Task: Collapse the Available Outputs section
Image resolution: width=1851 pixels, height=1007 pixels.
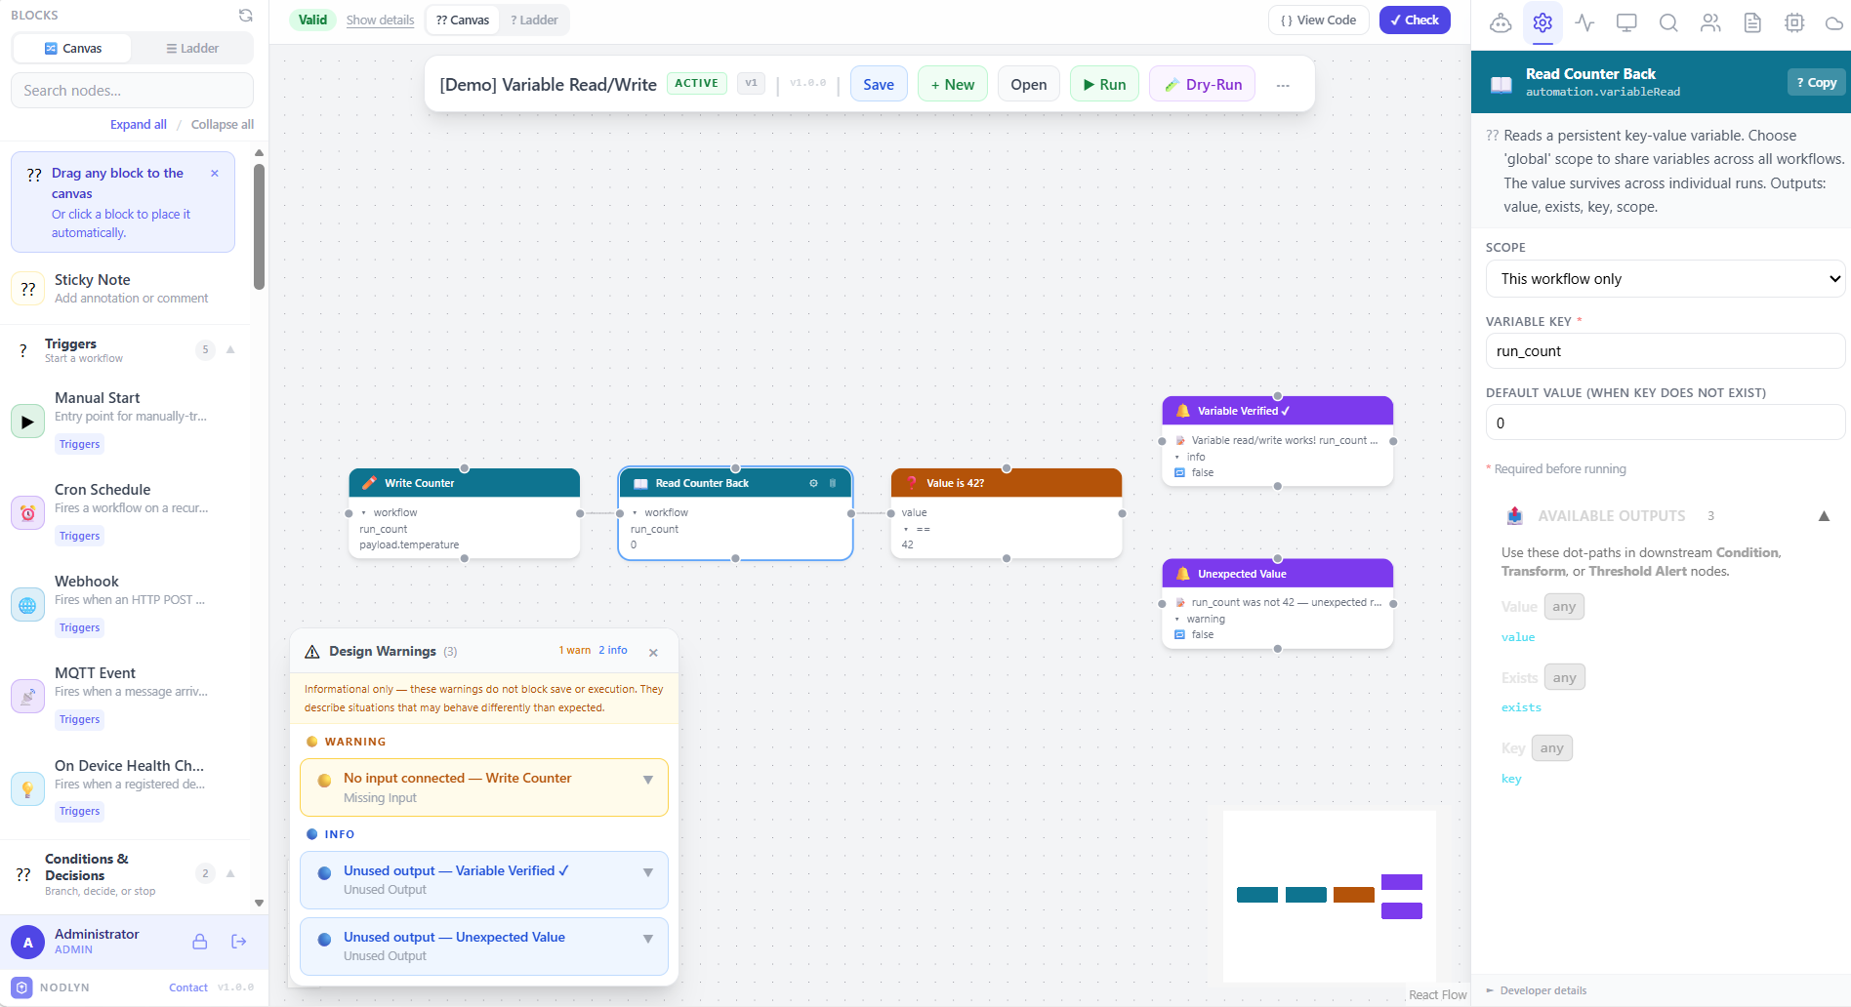Action: 1824,516
